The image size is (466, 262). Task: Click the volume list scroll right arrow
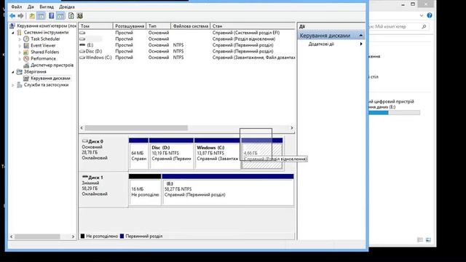tap(291, 128)
